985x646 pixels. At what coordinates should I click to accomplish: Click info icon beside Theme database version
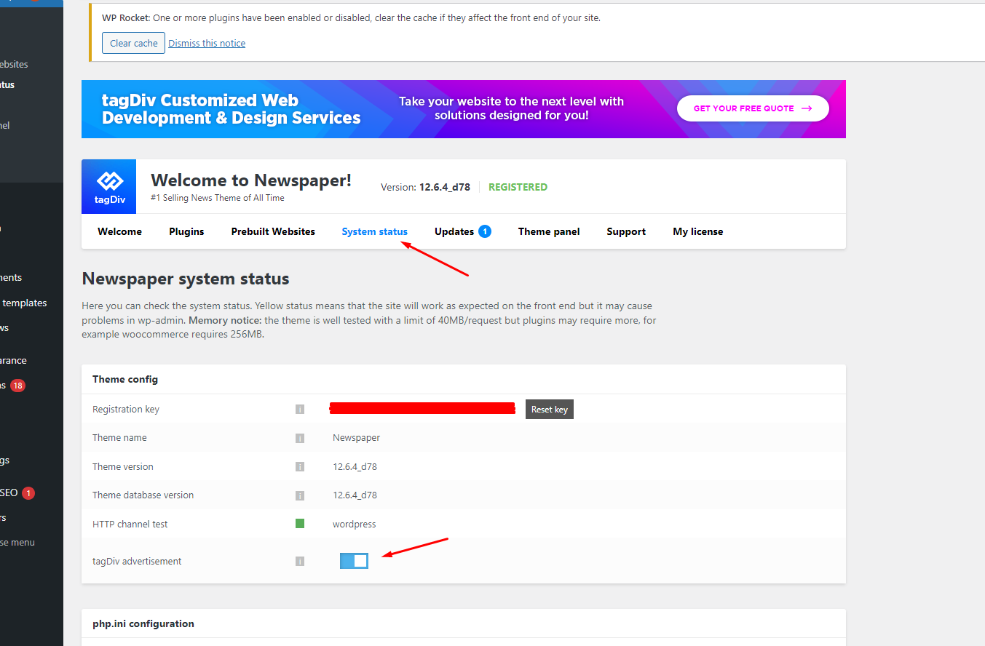299,495
